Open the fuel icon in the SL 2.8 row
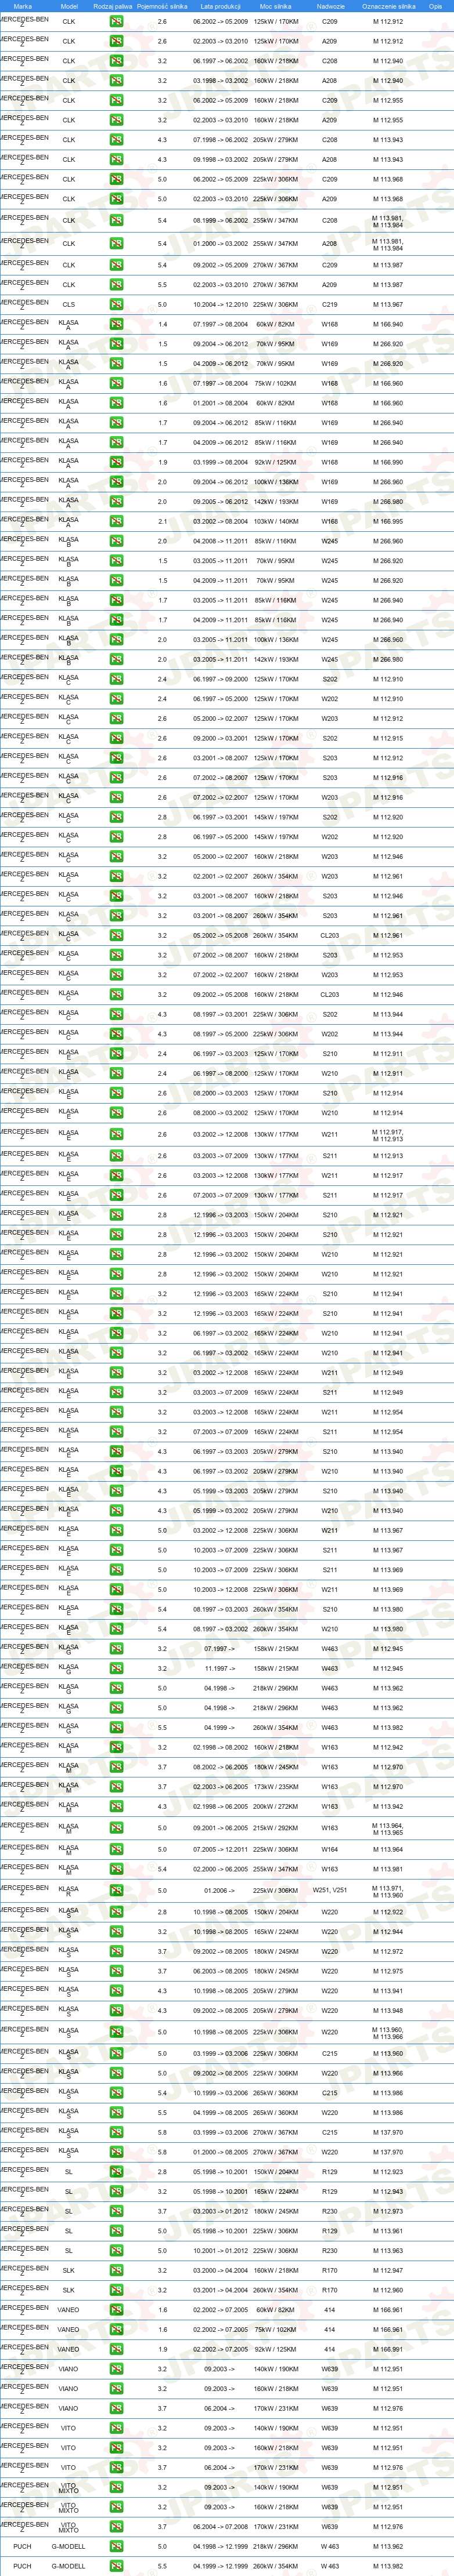 [116, 2172]
